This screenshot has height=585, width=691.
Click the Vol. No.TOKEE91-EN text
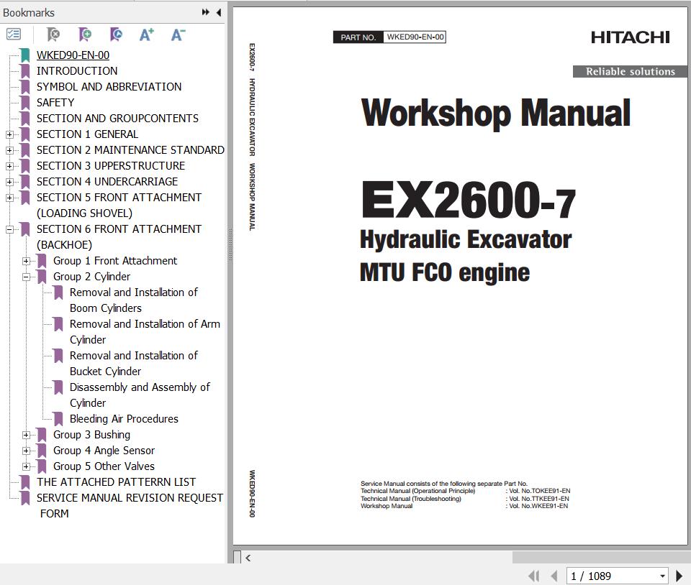[x=539, y=491]
